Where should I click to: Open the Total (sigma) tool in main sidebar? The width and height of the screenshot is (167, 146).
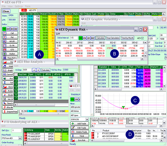[8, 83]
